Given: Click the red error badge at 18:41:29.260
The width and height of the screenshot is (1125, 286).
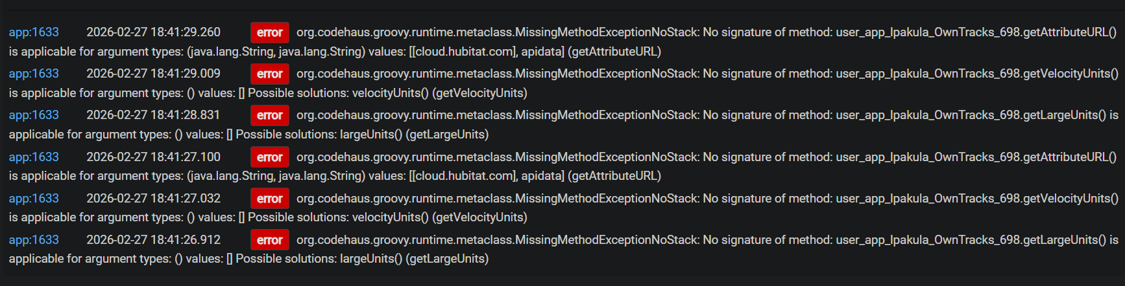Looking at the screenshot, I should coord(269,32).
